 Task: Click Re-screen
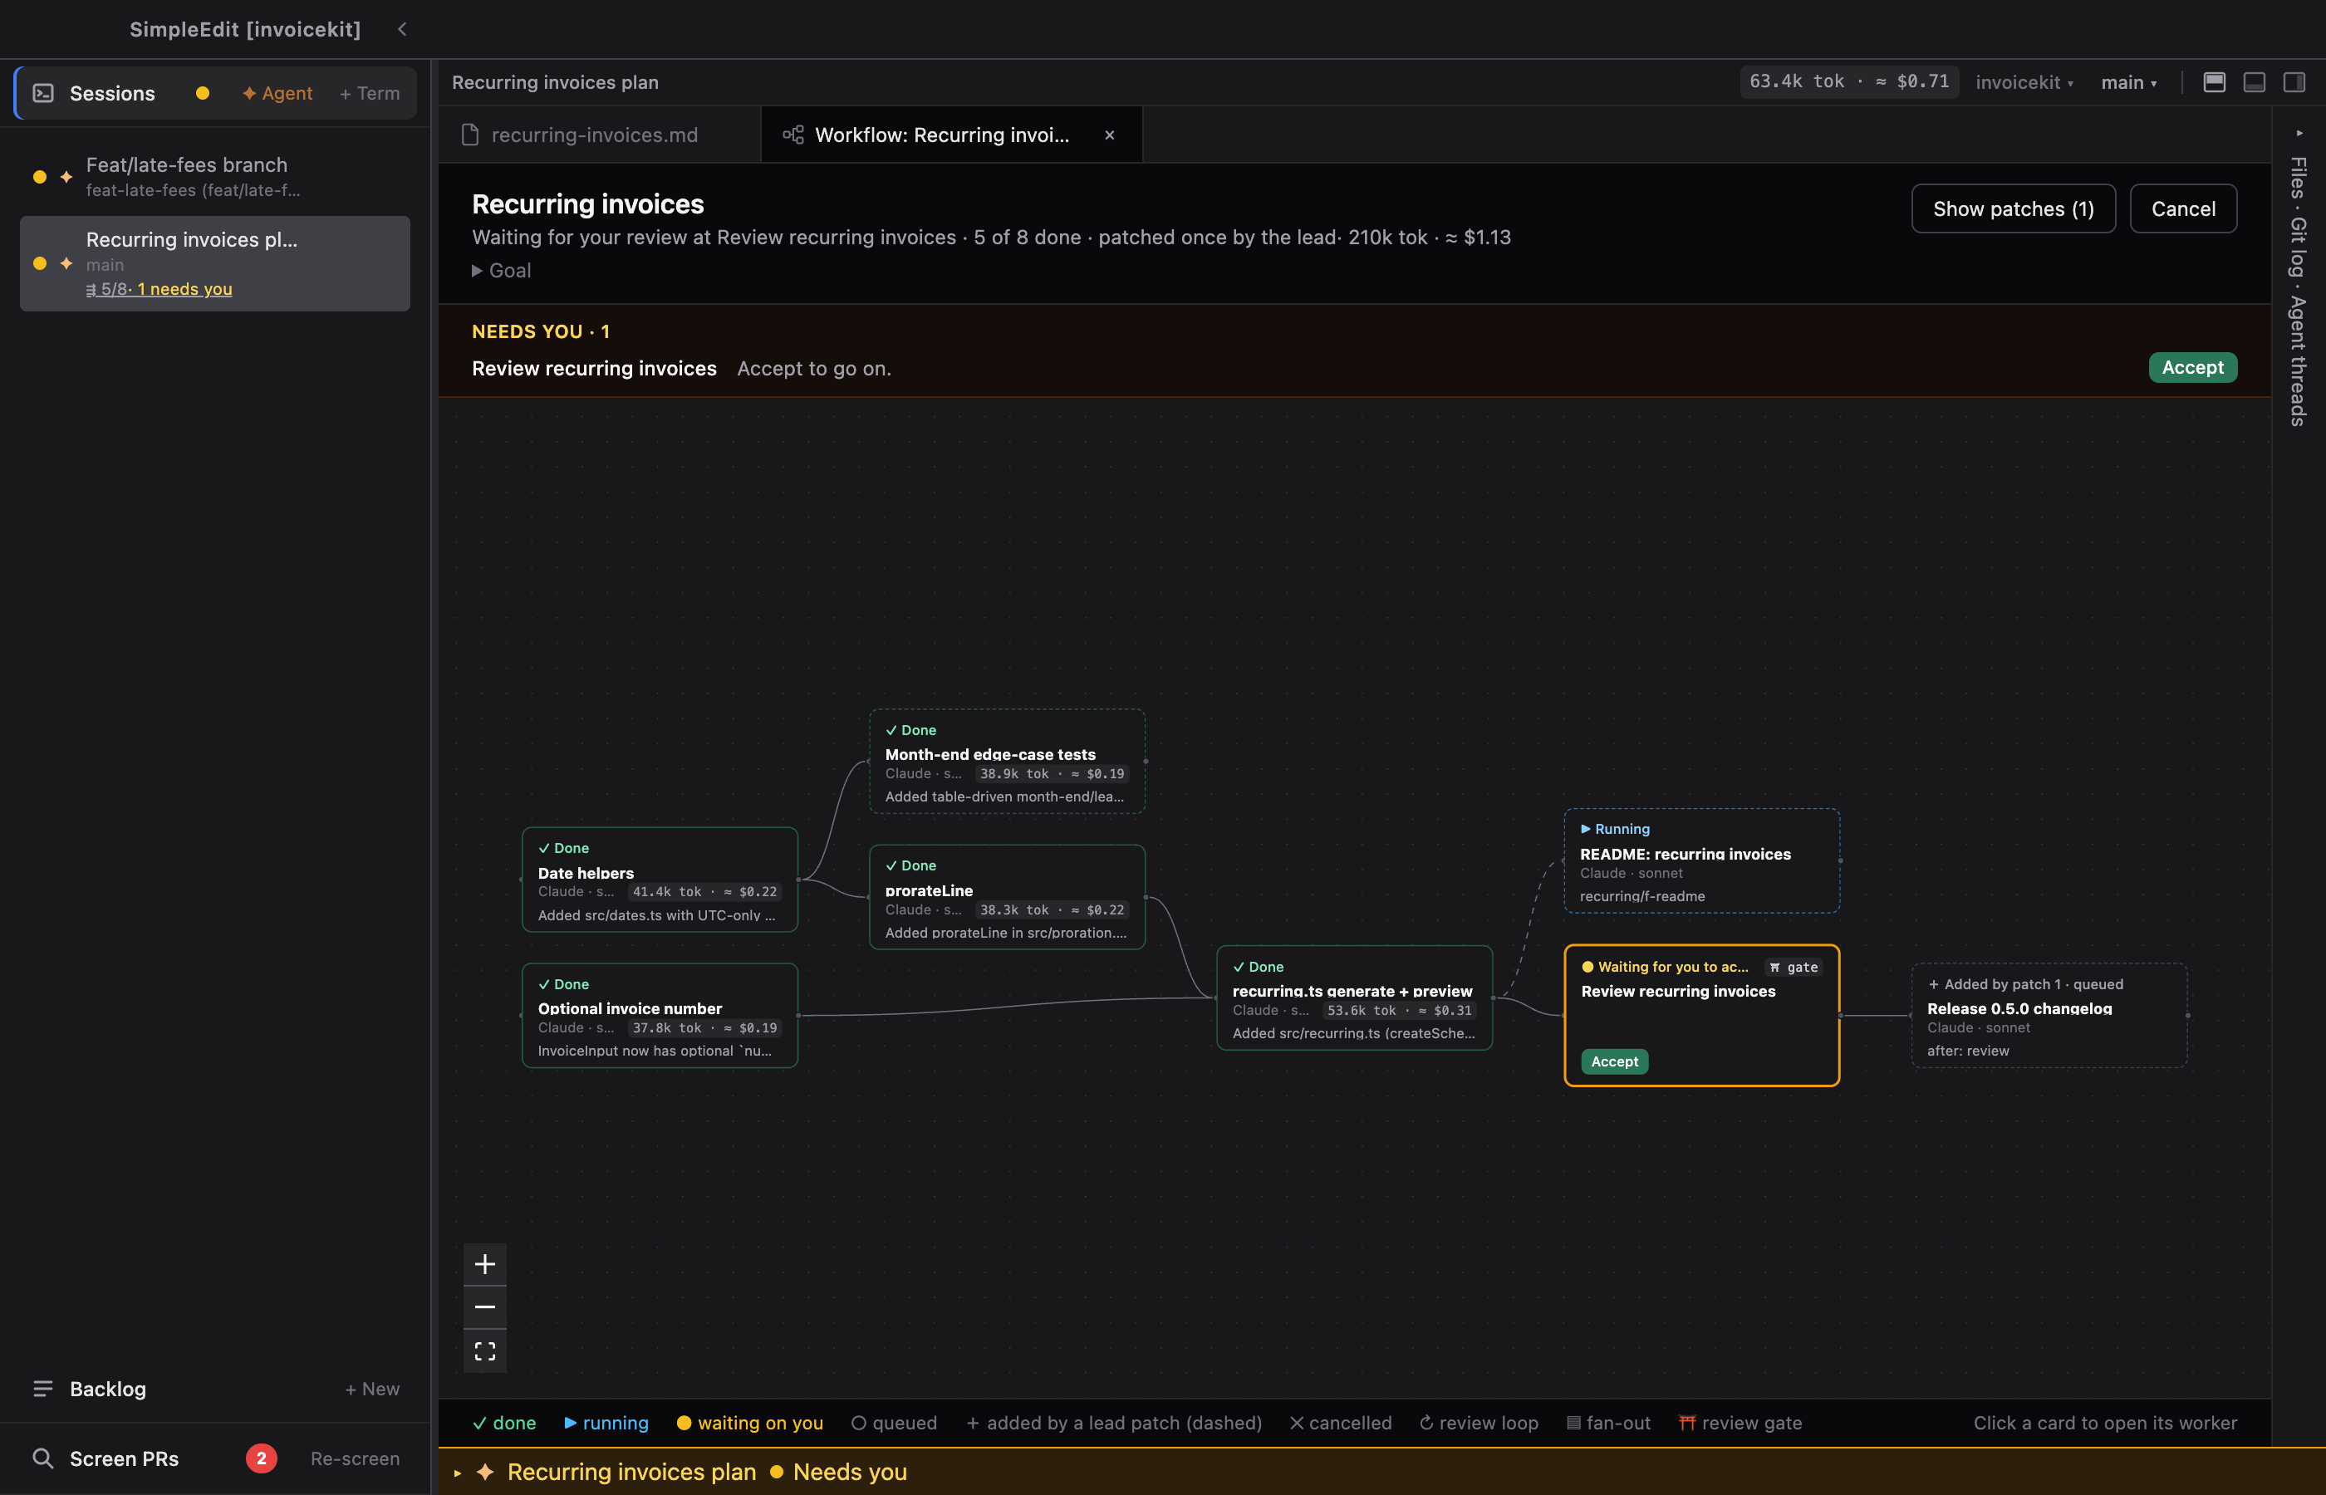click(x=356, y=1458)
